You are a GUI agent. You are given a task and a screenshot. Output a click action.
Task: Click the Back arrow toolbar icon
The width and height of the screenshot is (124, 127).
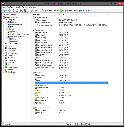[x=5, y=10]
